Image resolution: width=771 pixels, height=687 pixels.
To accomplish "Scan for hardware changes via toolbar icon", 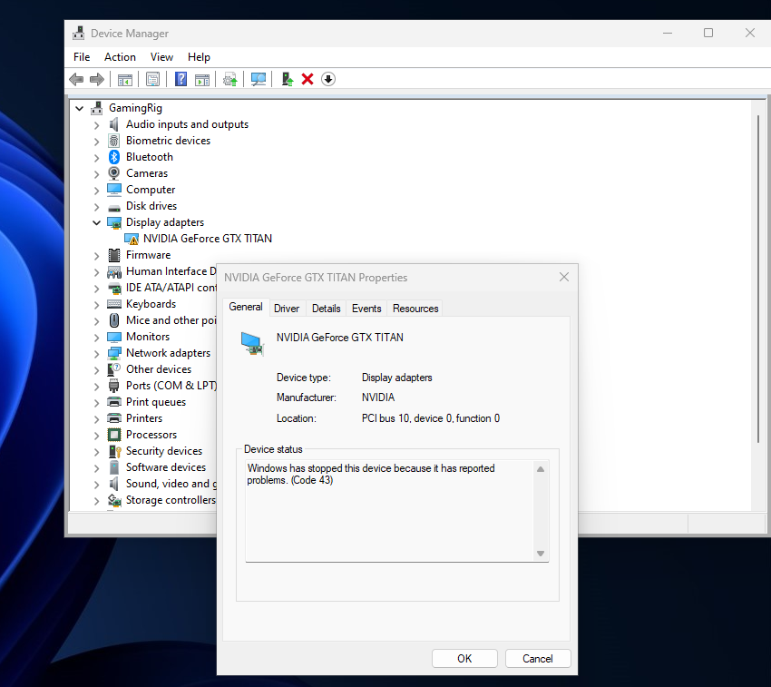I will [x=259, y=79].
